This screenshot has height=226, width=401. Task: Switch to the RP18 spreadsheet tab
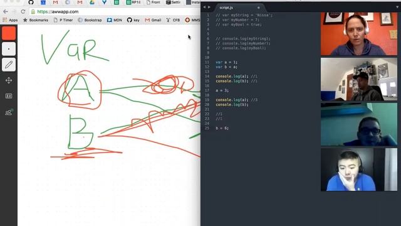[x=133, y=3]
